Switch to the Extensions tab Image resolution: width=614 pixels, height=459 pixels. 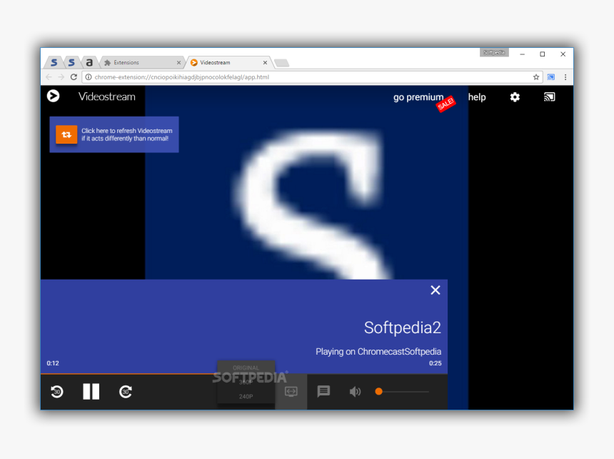[x=141, y=62]
